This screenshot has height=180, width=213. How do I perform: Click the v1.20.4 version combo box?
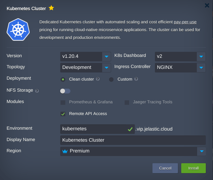86,57
